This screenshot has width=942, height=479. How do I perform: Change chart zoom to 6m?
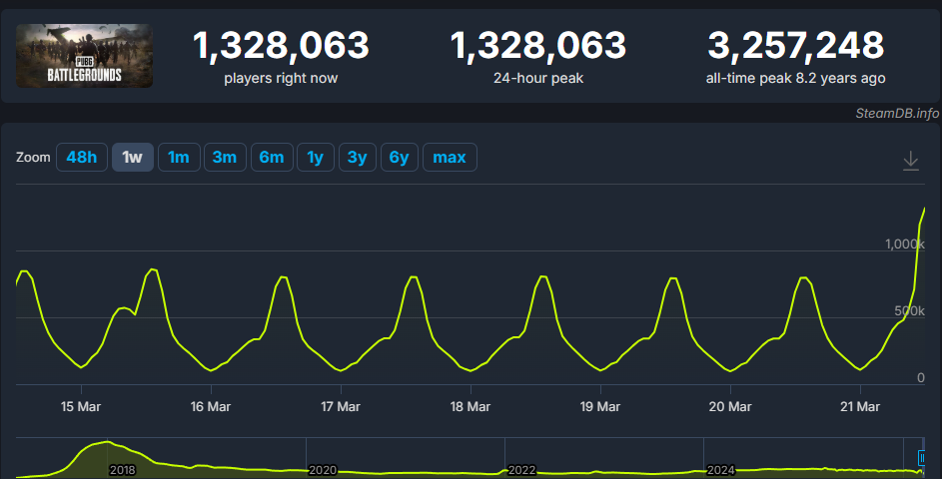coord(272,158)
